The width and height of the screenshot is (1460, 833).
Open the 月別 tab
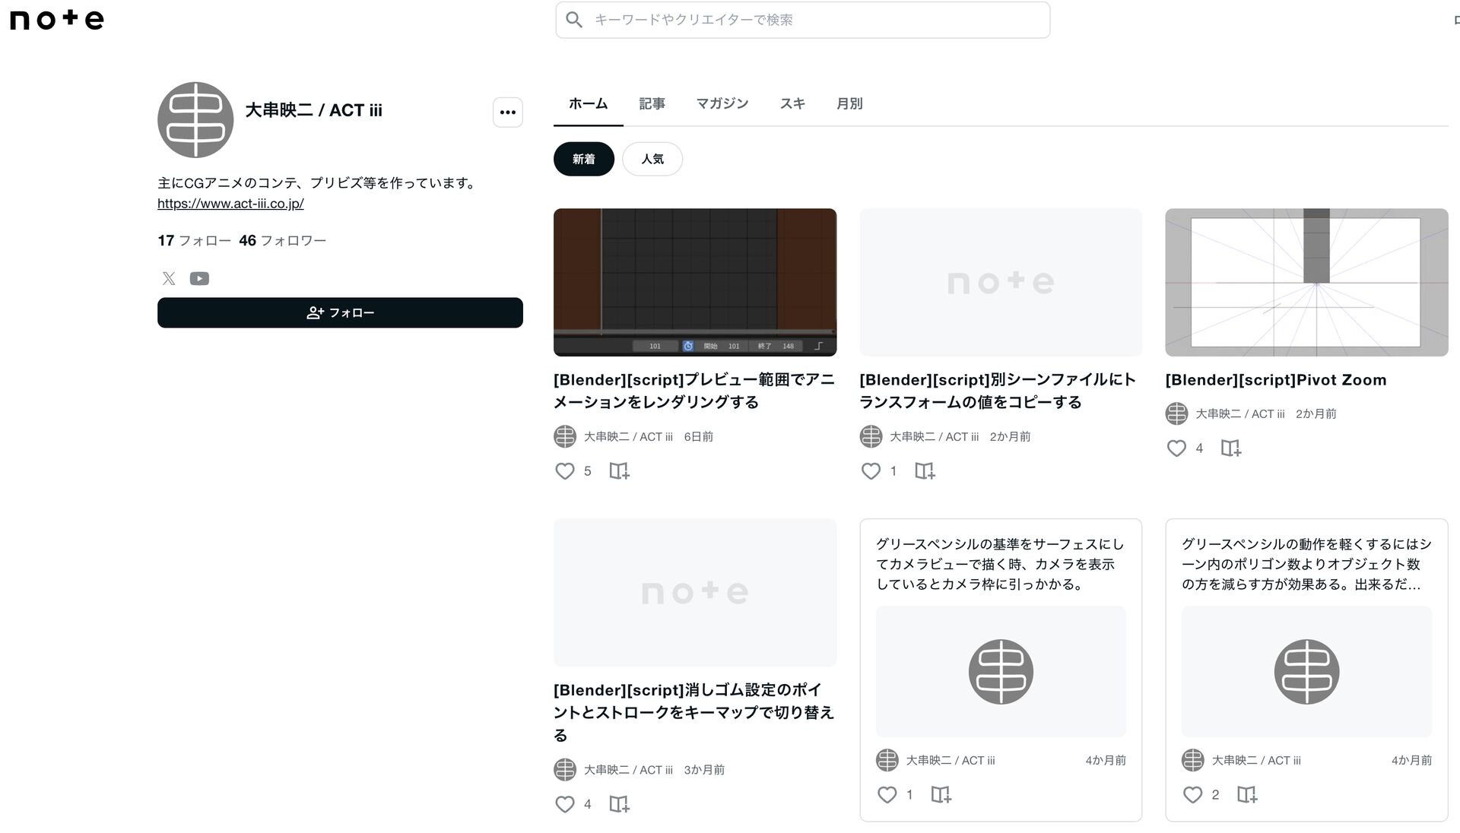coord(849,103)
